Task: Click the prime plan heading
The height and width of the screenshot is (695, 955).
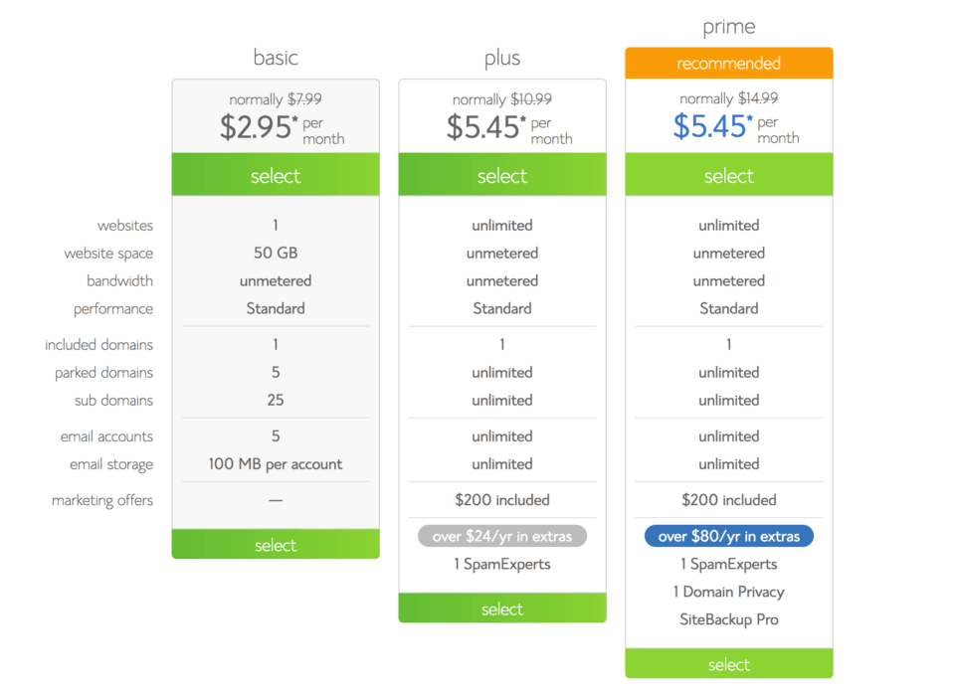Action: pos(729,27)
